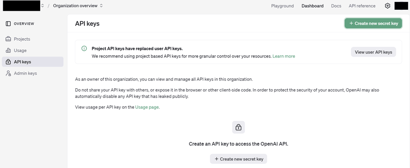The image size is (410, 168).
Task: Go to Usage in the sidebar
Action: pyautogui.click(x=33, y=50)
